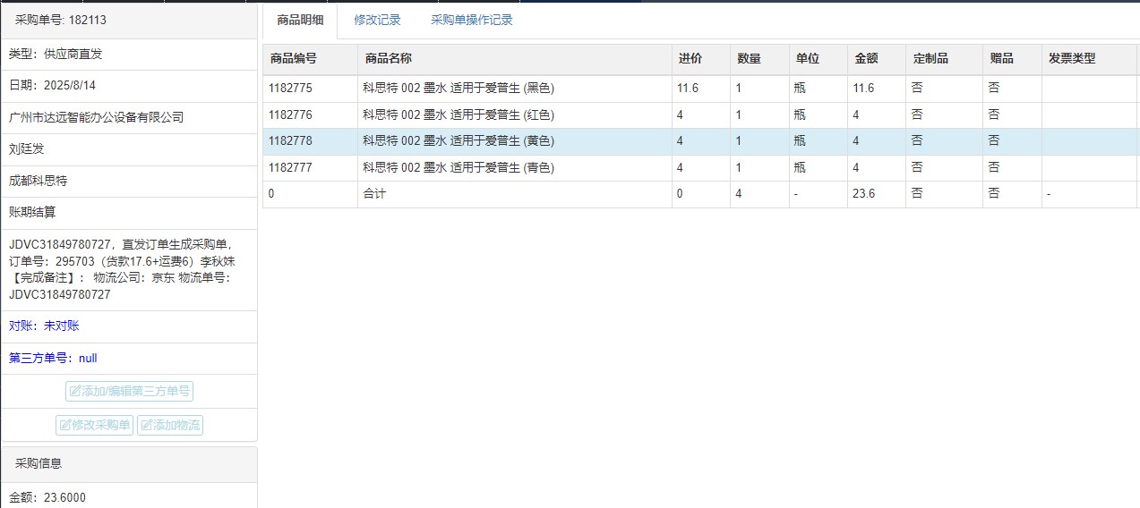Click the 合计 total row label
Screen dimensions: 1140x508
374,194
